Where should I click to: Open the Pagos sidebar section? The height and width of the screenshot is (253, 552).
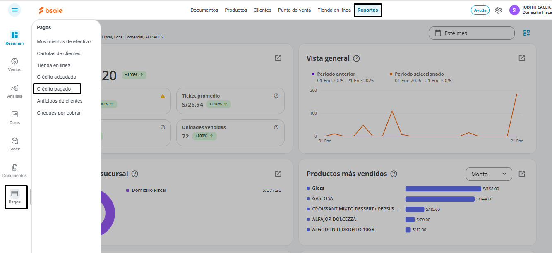point(14,196)
